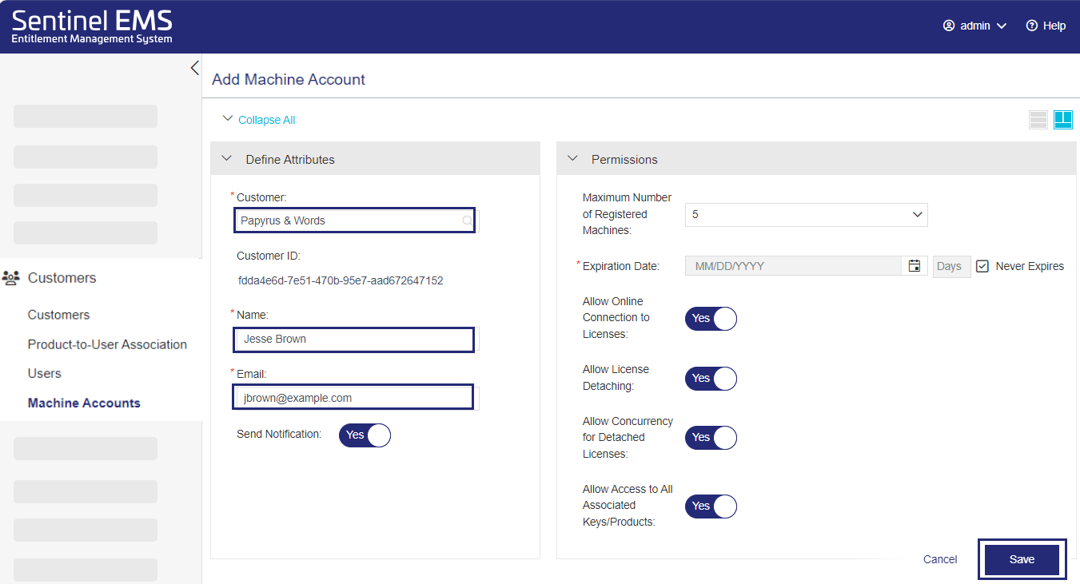Click the Help link in header

click(1054, 26)
